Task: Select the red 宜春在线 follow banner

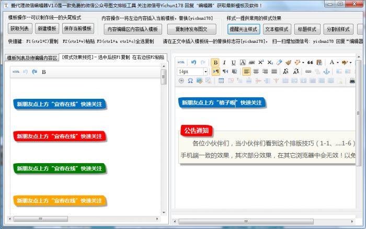Action: click(x=60, y=136)
